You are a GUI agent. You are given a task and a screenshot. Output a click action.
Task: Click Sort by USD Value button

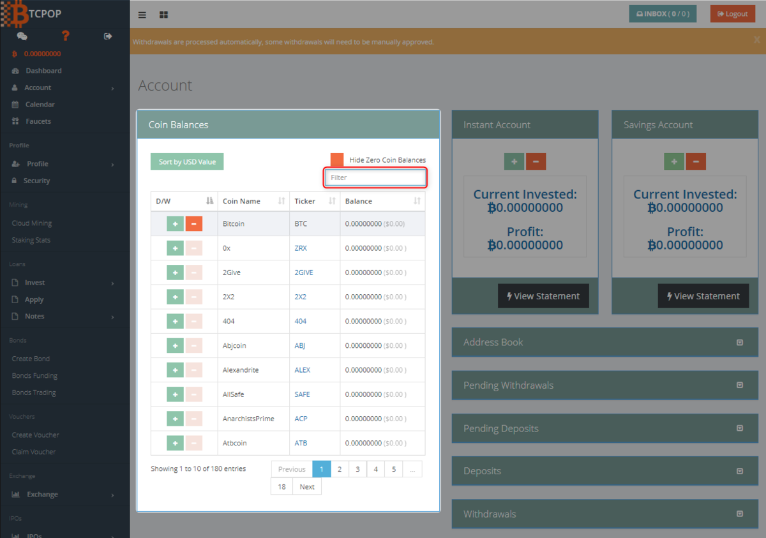coord(187,162)
